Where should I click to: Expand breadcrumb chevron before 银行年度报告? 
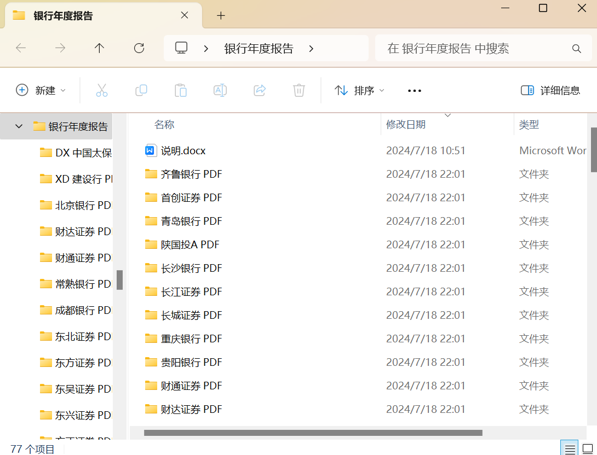point(206,48)
